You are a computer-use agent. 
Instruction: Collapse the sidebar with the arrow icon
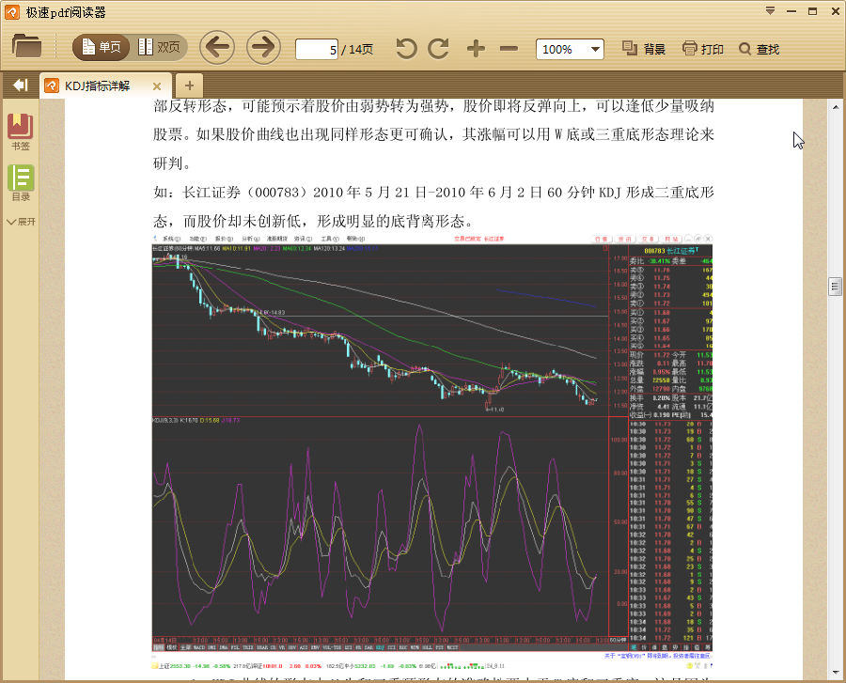[x=20, y=85]
